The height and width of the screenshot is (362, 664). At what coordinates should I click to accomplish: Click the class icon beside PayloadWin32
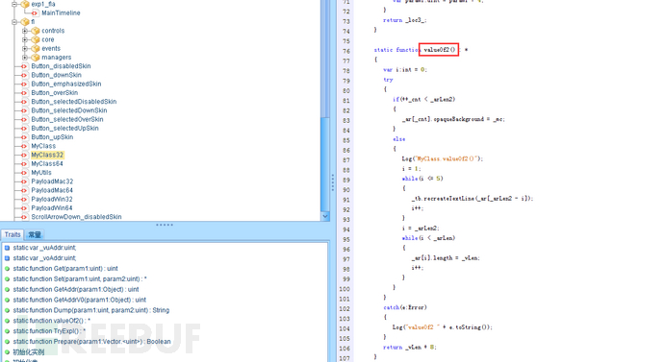(x=24, y=199)
